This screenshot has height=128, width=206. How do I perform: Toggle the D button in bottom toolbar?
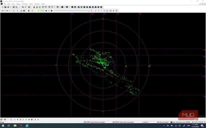tap(29, 120)
